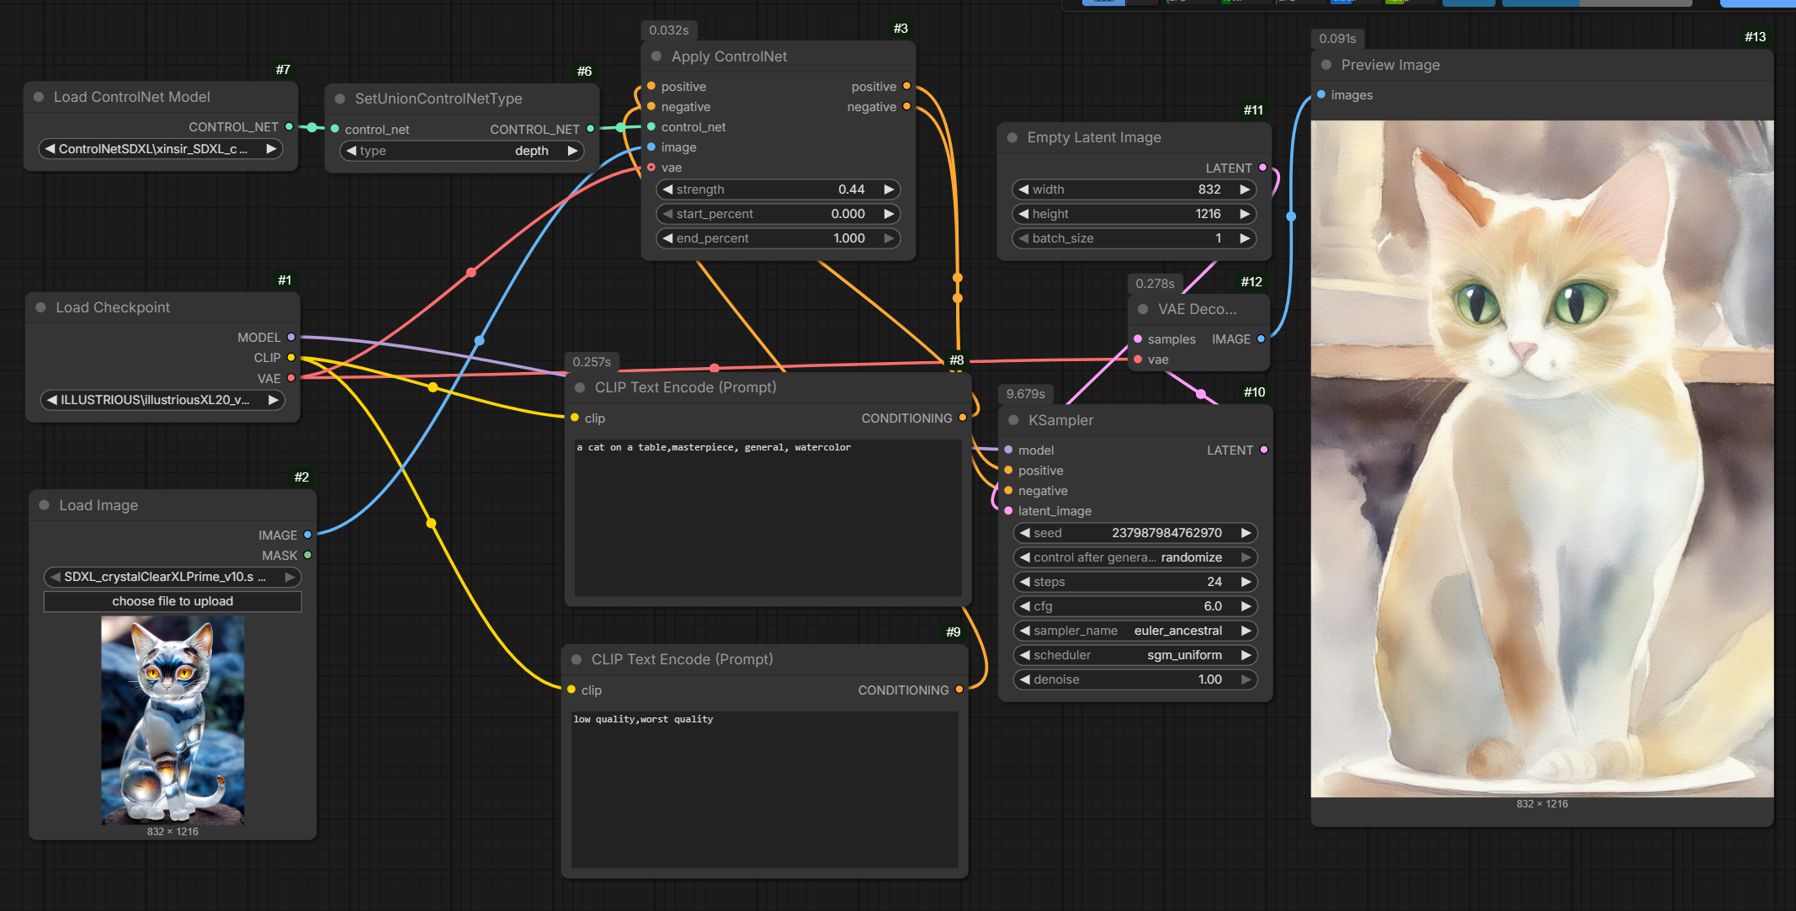This screenshot has width=1796, height=911.
Task: Click MODEL output connector on Load Checkpoint
Action: [291, 338]
